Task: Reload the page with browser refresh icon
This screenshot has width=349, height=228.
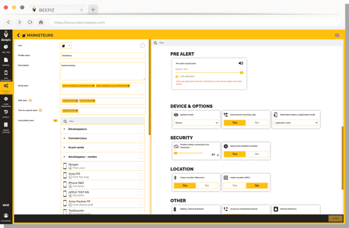Action: tap(30, 22)
